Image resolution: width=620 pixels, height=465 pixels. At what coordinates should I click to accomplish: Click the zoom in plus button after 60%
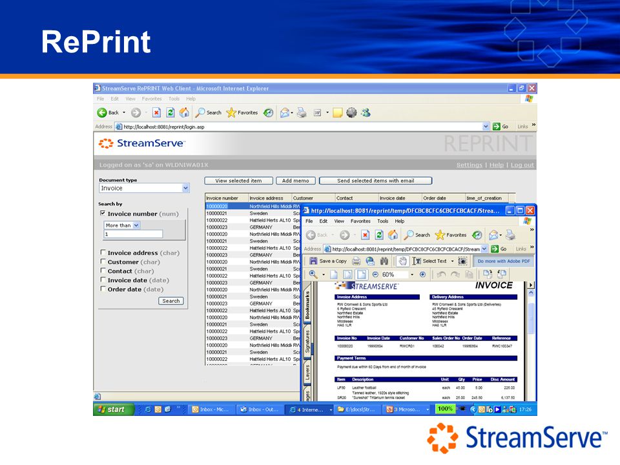pyautogui.click(x=422, y=274)
